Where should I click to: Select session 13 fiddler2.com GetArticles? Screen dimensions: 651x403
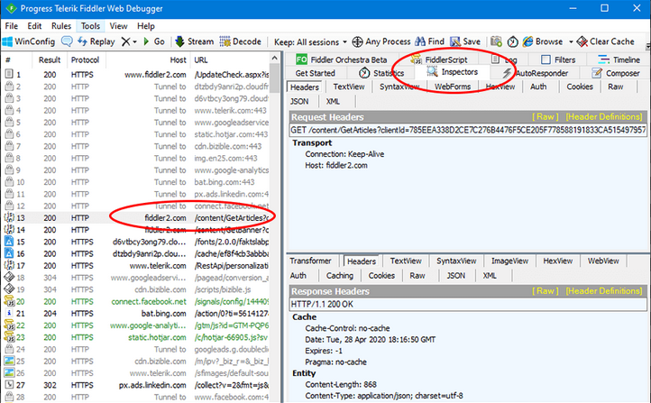click(136, 218)
